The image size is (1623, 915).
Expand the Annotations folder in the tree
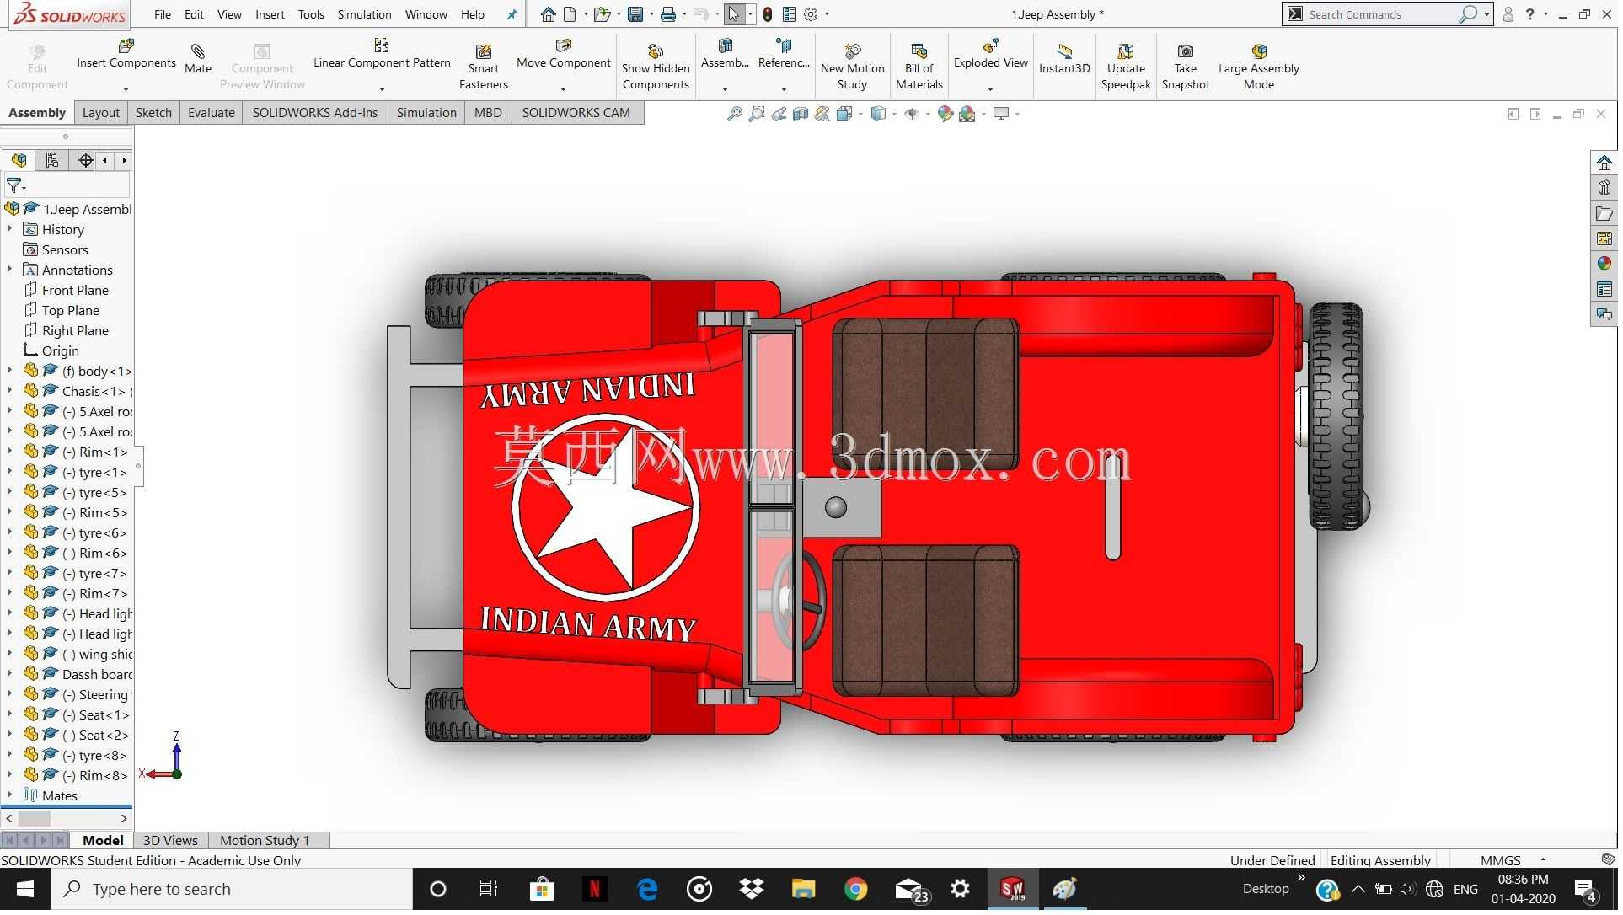pos(10,270)
